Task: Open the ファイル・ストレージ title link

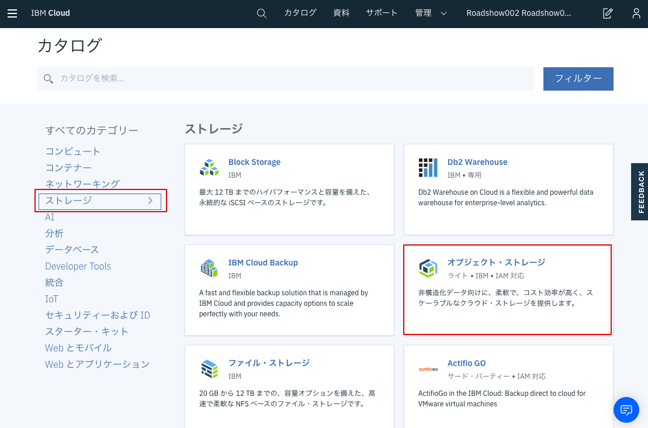Action: click(269, 363)
